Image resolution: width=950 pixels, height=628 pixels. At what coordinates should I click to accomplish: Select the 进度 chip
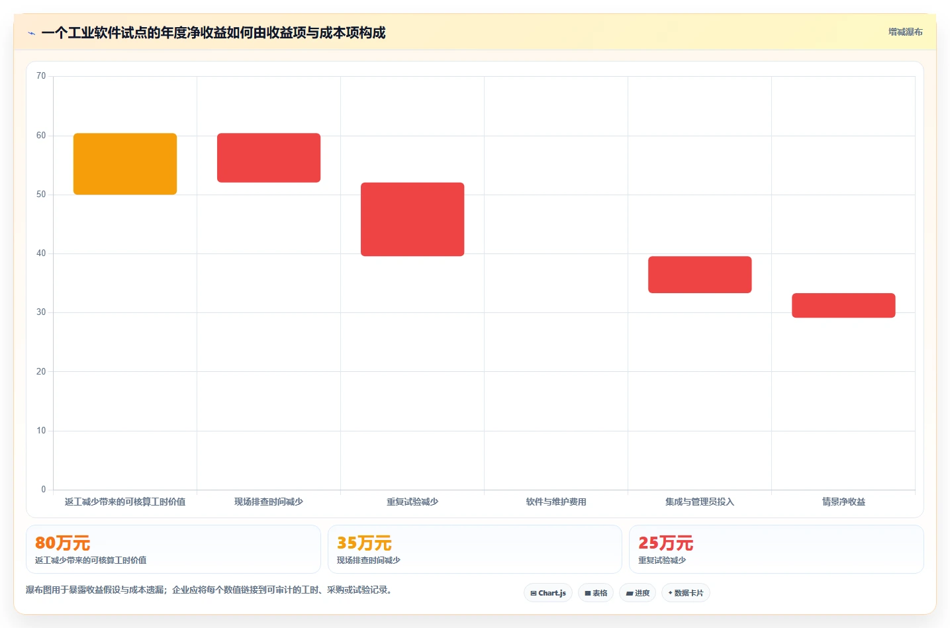[x=638, y=593]
